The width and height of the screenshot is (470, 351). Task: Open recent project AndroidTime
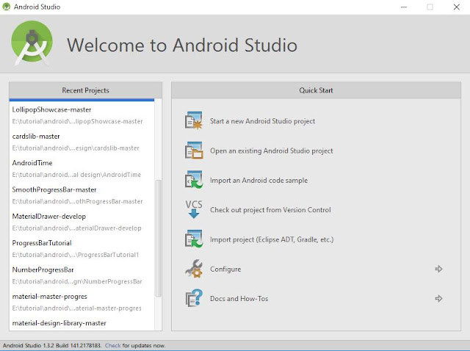coord(32,163)
